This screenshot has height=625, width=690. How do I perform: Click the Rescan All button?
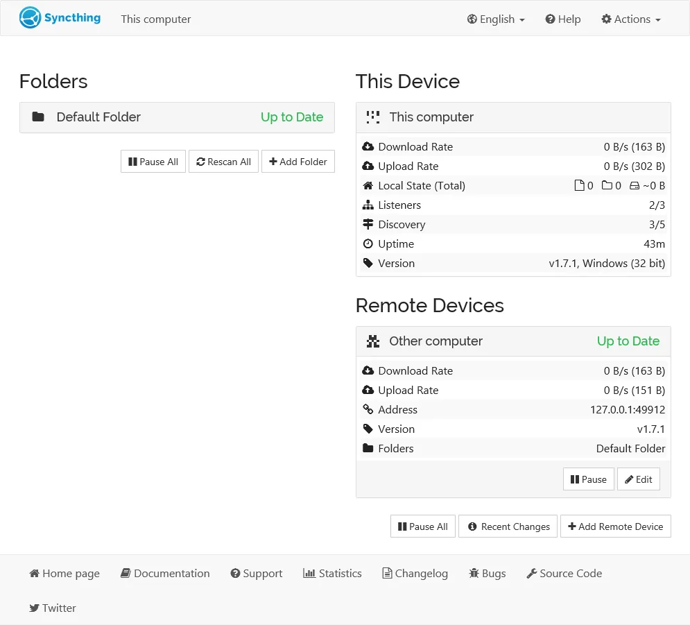(223, 161)
